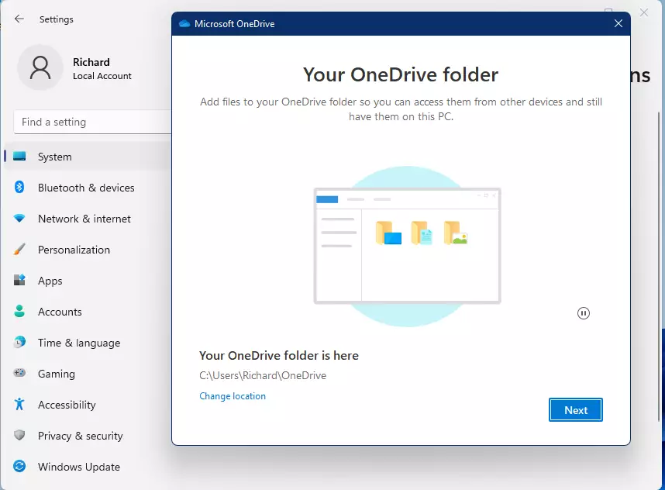Click the Personalization paintbrush icon
The width and height of the screenshot is (665, 490).
pyautogui.click(x=19, y=250)
